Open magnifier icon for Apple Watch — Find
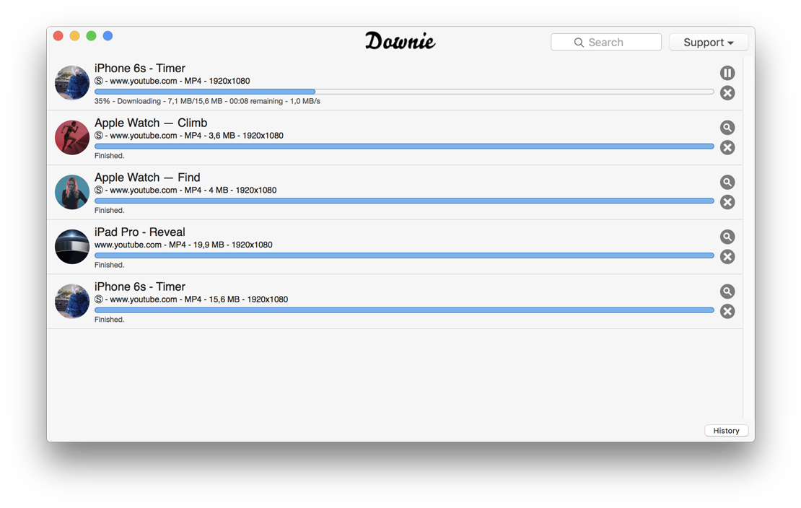801x508 pixels. (727, 182)
